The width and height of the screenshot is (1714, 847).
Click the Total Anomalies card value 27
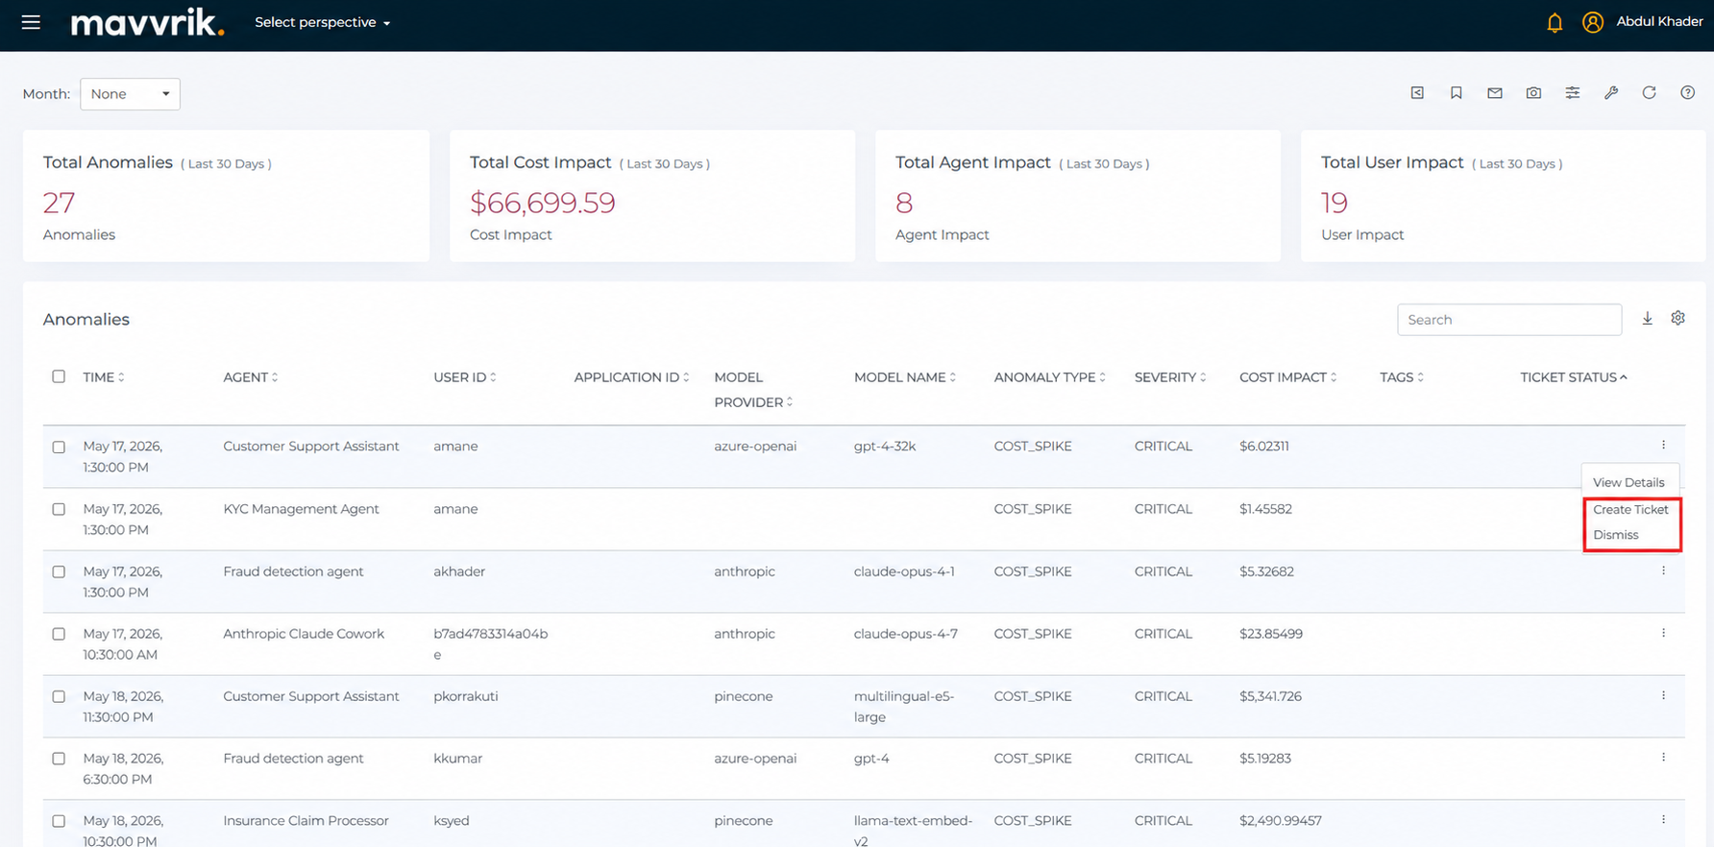click(x=59, y=203)
